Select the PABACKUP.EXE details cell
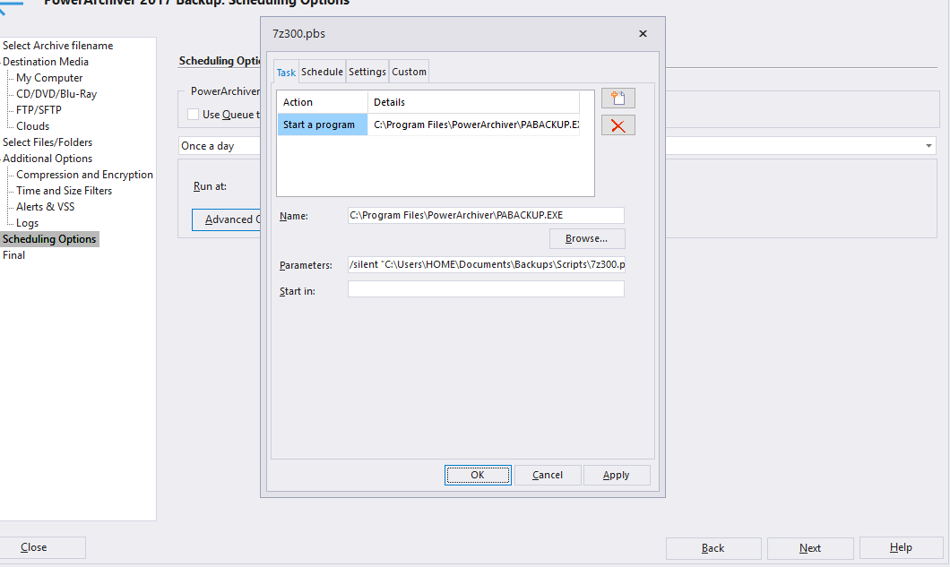Image resolution: width=950 pixels, height=567 pixels. coord(473,125)
